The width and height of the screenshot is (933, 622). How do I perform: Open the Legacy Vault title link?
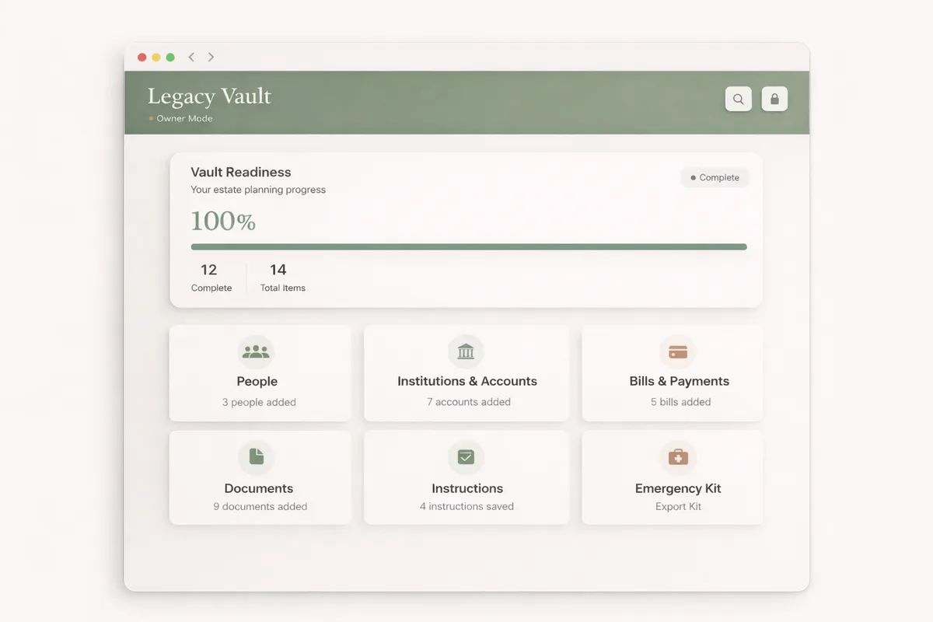tap(208, 96)
